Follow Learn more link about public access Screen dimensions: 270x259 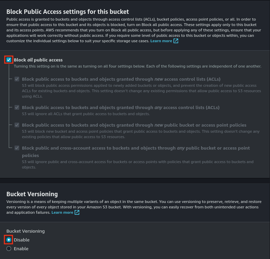pyautogui.click(x=161, y=41)
